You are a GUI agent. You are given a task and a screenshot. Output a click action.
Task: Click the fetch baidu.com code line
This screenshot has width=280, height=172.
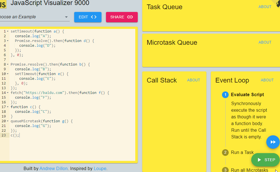coord(60,93)
